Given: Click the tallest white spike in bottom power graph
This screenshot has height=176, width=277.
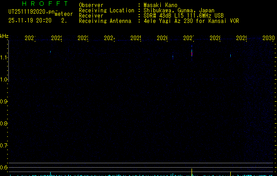Looking at the screenshot, I should tap(192, 171).
